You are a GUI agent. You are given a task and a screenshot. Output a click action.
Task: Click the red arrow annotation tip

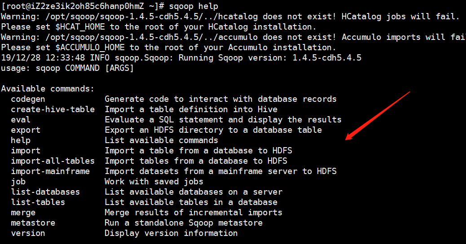(x=347, y=139)
